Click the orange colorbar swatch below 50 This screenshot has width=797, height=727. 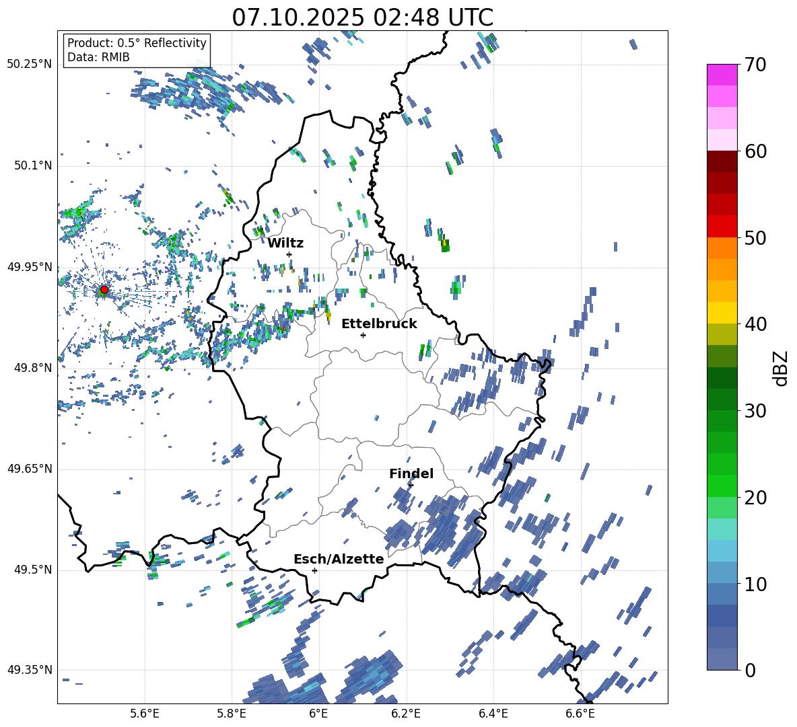(x=722, y=248)
